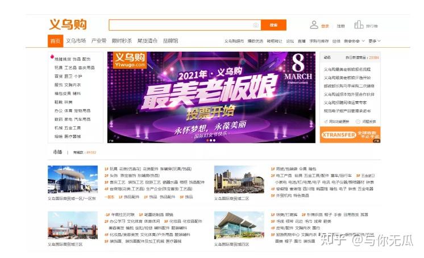424x258 pixels.
Task: Click the 网站功能更新 link
Action: 339,122
